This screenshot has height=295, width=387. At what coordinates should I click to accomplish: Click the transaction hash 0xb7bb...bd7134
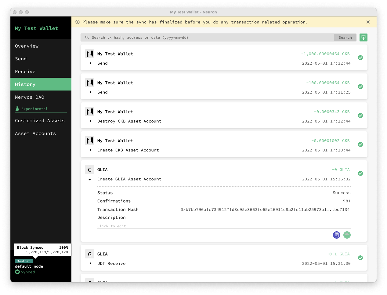265,209
